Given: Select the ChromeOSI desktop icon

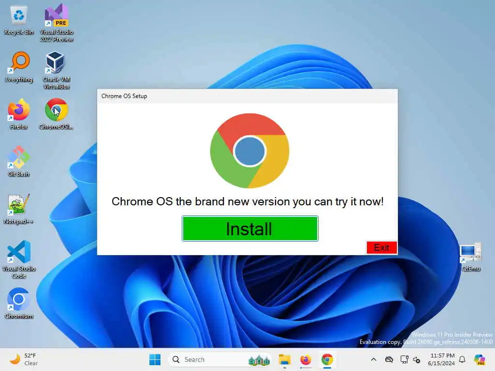Looking at the screenshot, I should [57, 114].
